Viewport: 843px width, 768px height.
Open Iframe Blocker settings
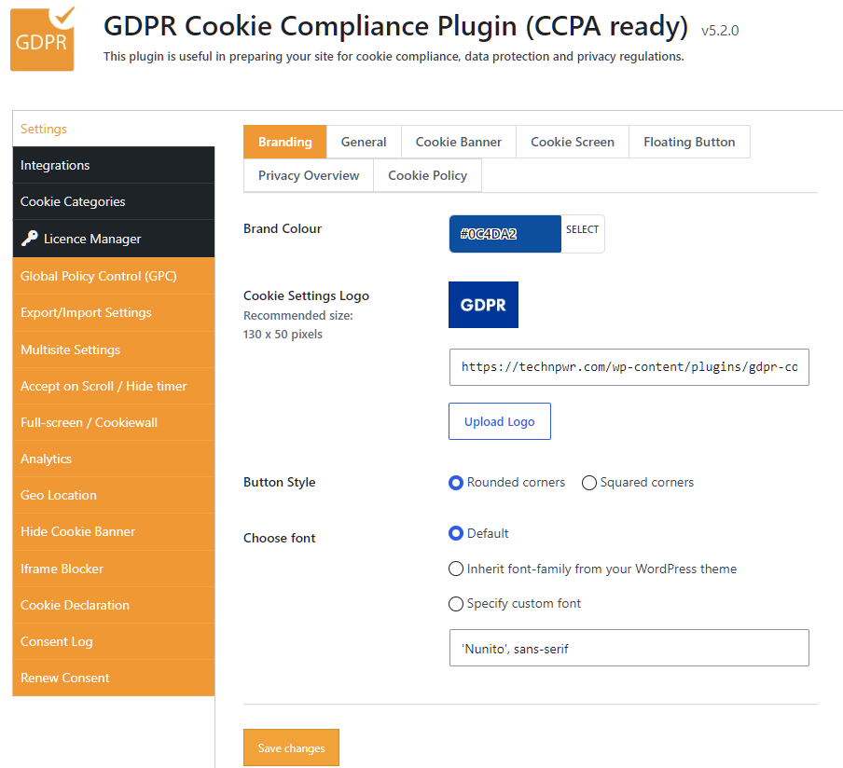pos(114,569)
